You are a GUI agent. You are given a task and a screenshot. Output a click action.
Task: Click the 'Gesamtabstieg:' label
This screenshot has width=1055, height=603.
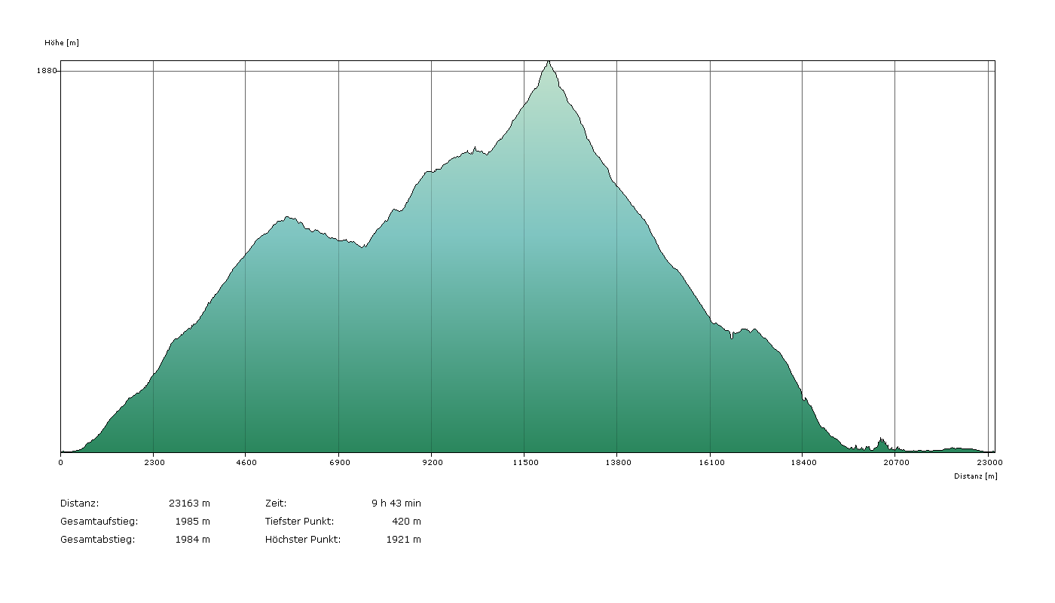[97, 540]
